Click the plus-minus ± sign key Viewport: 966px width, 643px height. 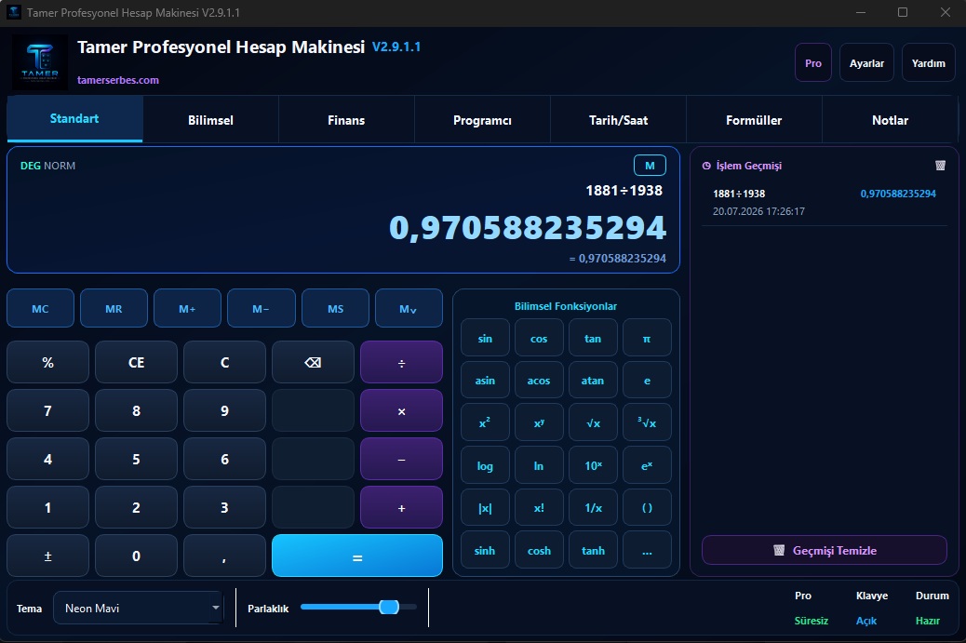[x=48, y=556]
